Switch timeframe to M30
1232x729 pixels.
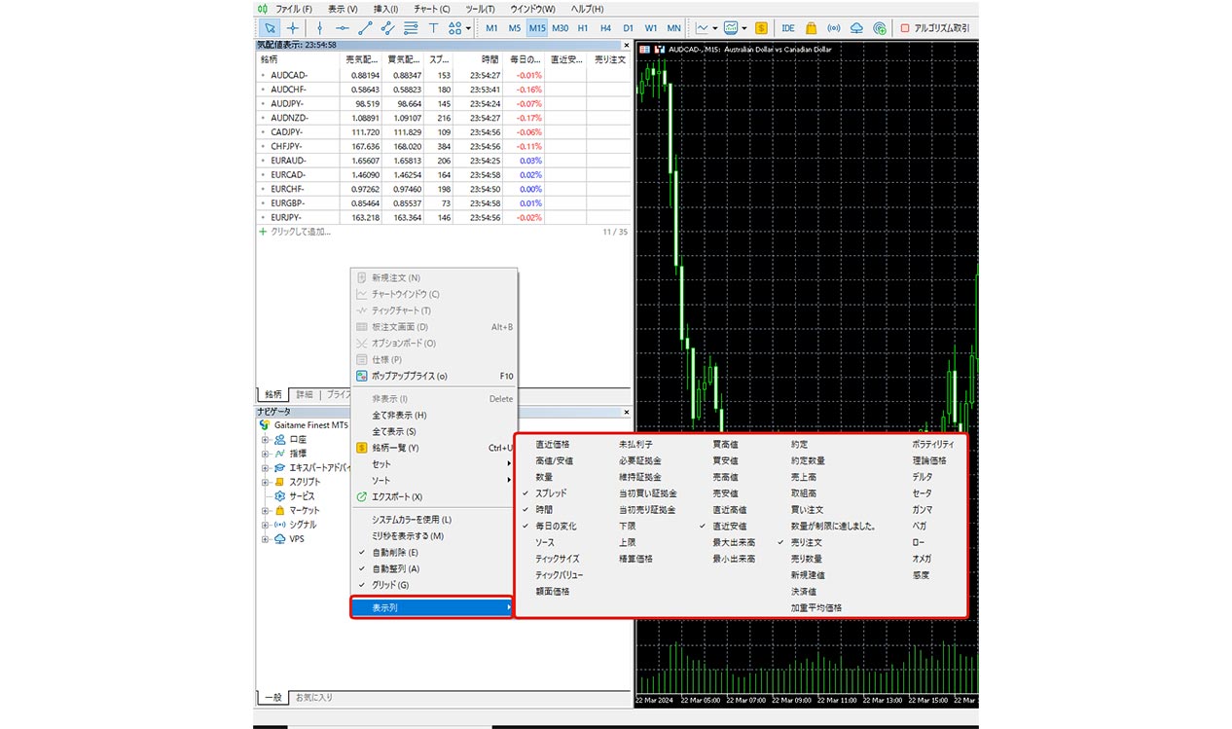coord(561,28)
